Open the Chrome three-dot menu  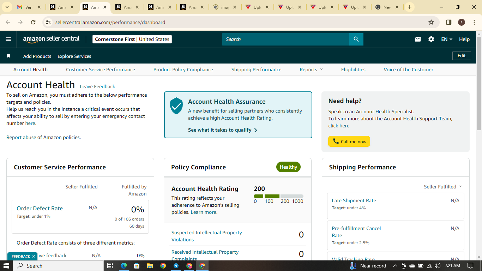pos(474,22)
